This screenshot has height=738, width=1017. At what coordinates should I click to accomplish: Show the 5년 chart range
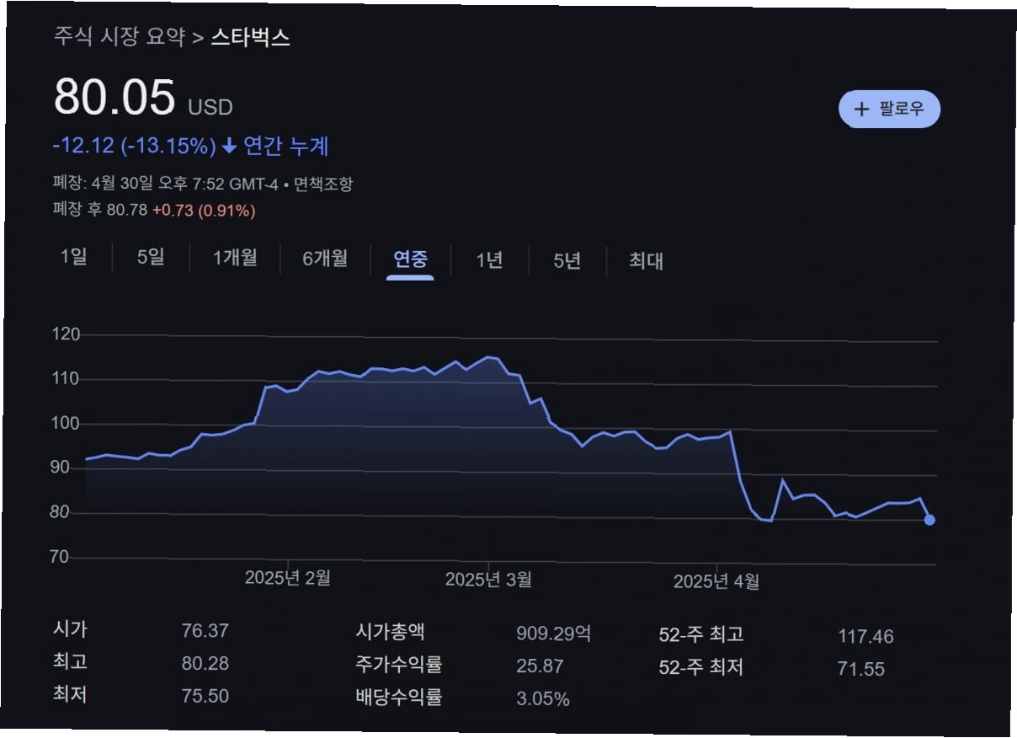point(567,260)
